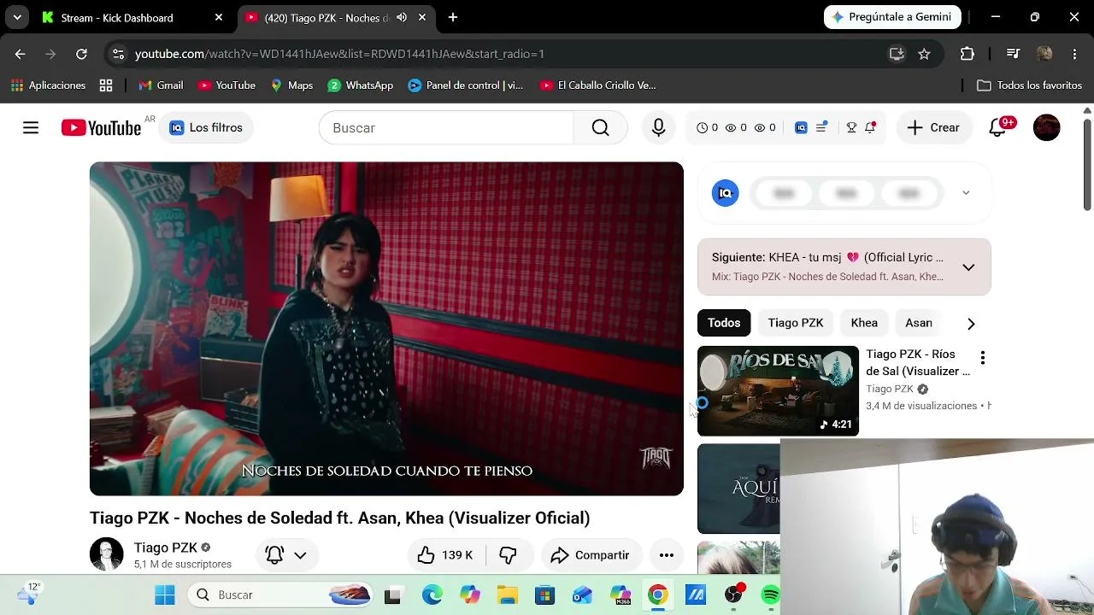Image resolution: width=1094 pixels, height=615 pixels.
Task: Open YouTube notifications bell with 9+ badge
Action: tap(998, 128)
